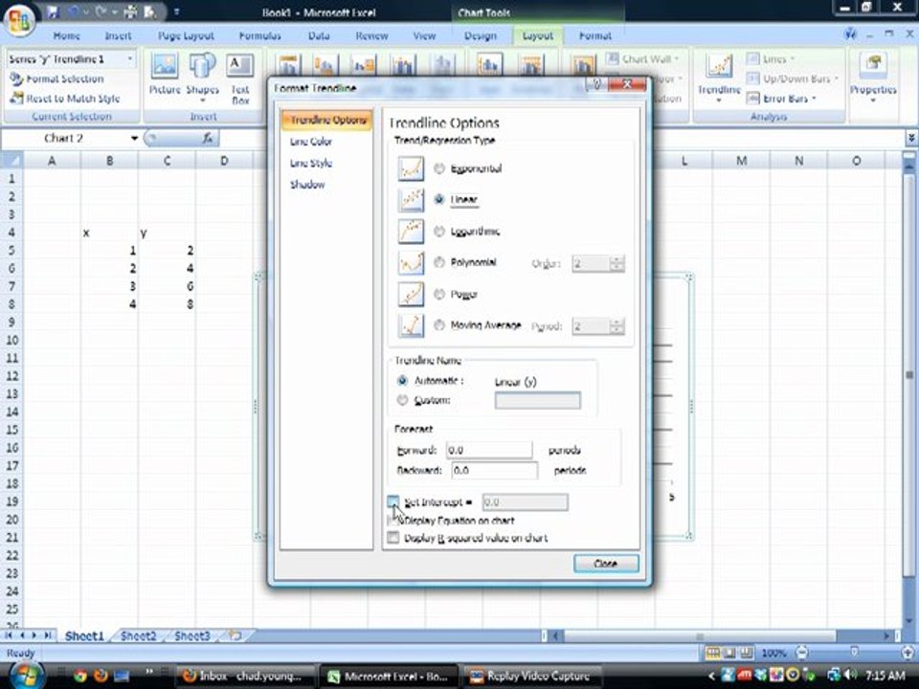Image resolution: width=919 pixels, height=689 pixels.
Task: Select the Power radio button
Action: (x=439, y=294)
